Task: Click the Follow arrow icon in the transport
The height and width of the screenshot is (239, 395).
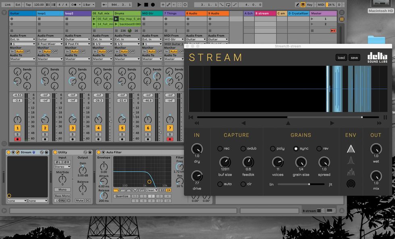Action: [104, 4]
